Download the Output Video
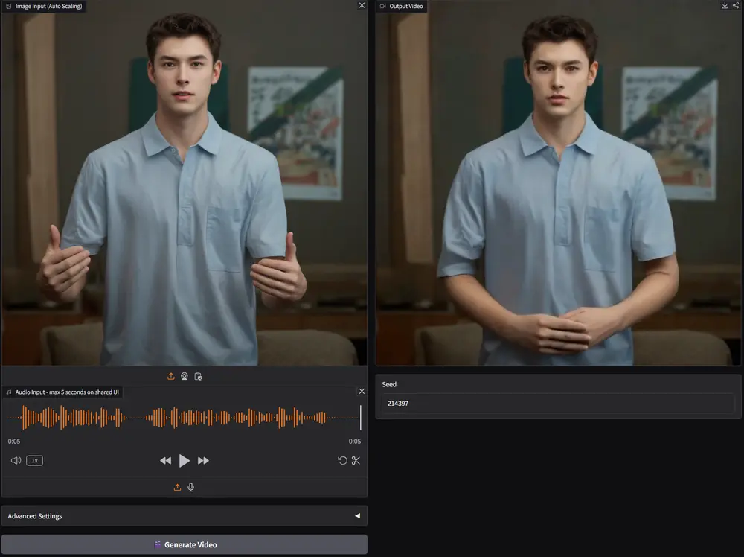This screenshot has height=557, width=744. pos(725,5)
